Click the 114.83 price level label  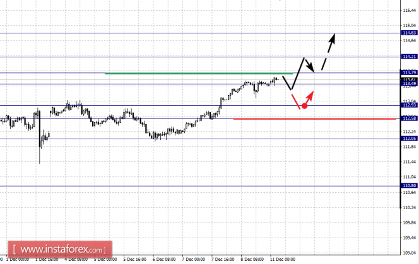click(409, 33)
